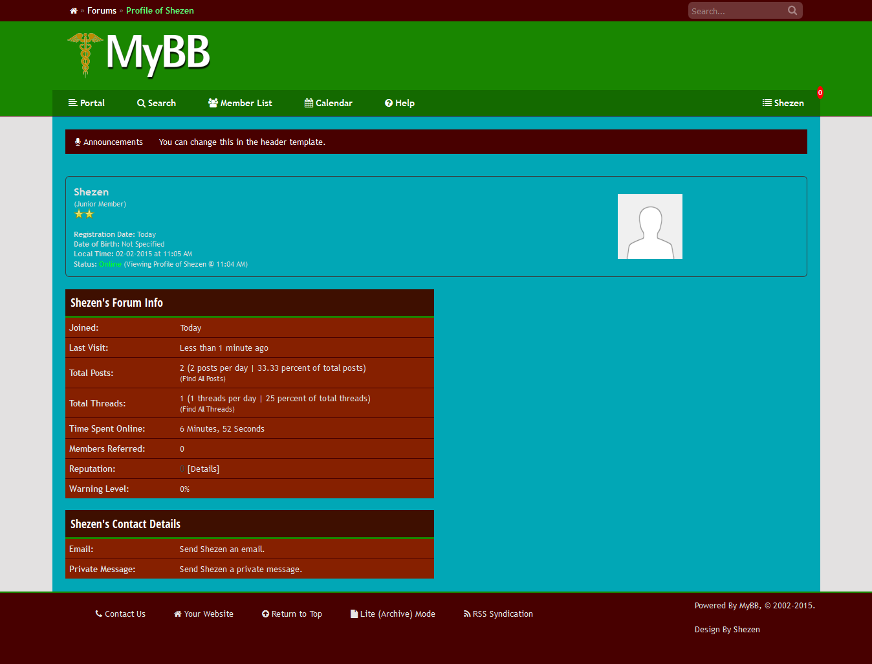Screen dimensions: 872x664
Task: Open the Shezen user menu
Action: click(x=783, y=103)
